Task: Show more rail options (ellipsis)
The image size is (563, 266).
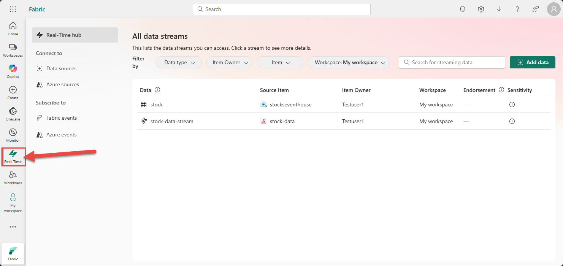Action: 13,227
